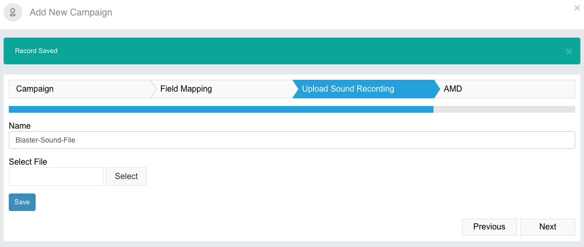Click the blue filled progress bar section

coord(221,110)
